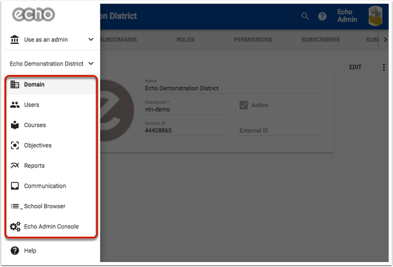Click the search magnifier icon
Image resolution: width=393 pixels, height=267 pixels.
pos(305,16)
